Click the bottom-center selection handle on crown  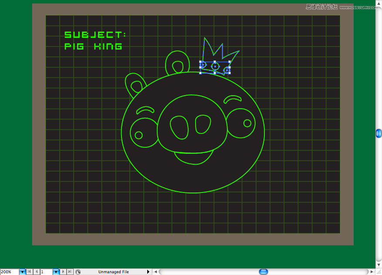coord(215,73)
